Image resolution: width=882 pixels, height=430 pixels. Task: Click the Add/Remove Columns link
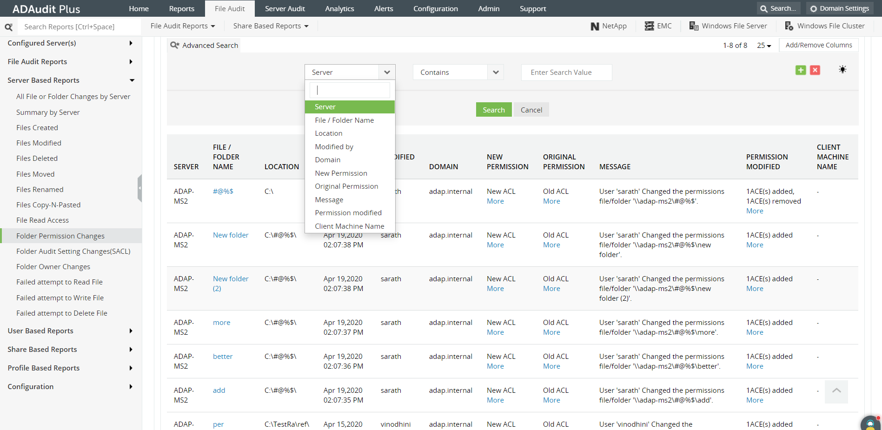coord(818,45)
